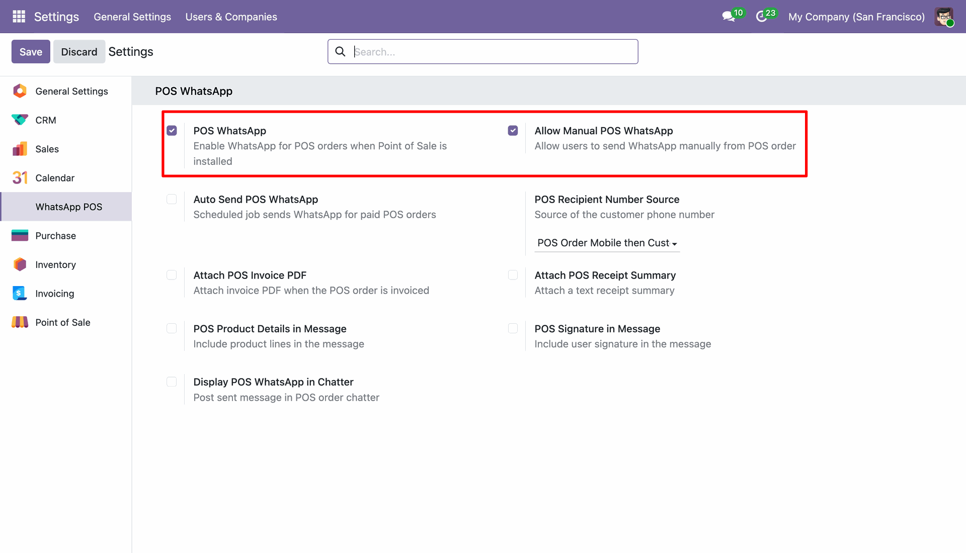The image size is (966, 553).
Task: Save the settings changes
Action: [31, 52]
